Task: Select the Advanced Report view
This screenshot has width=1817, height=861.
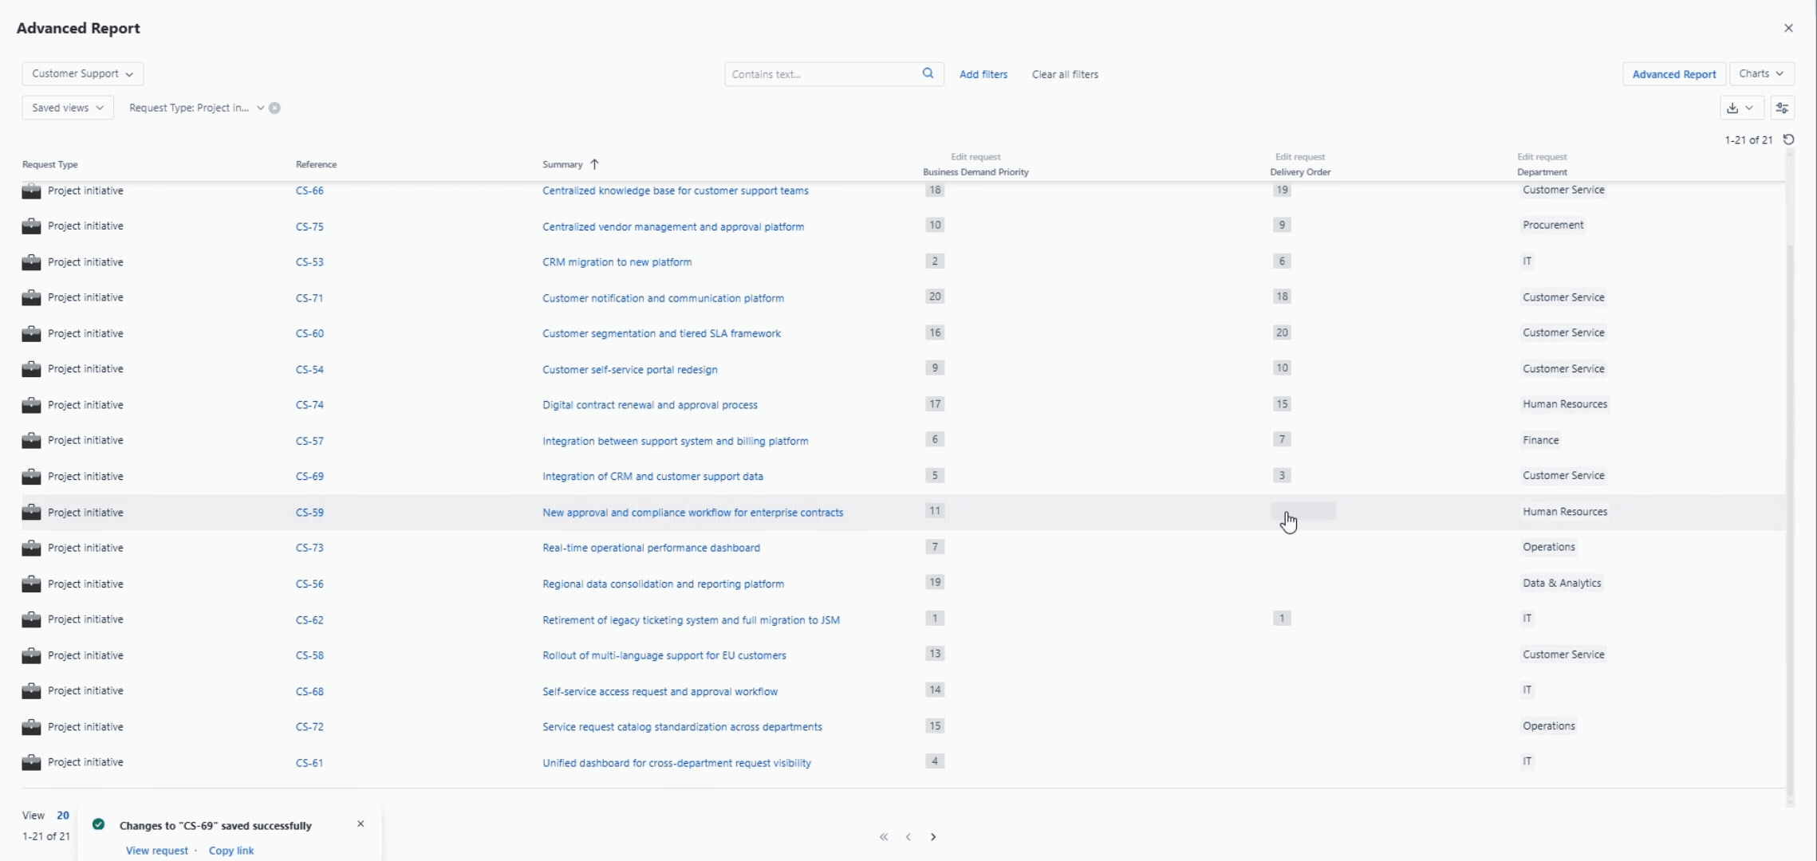Action: click(1674, 74)
